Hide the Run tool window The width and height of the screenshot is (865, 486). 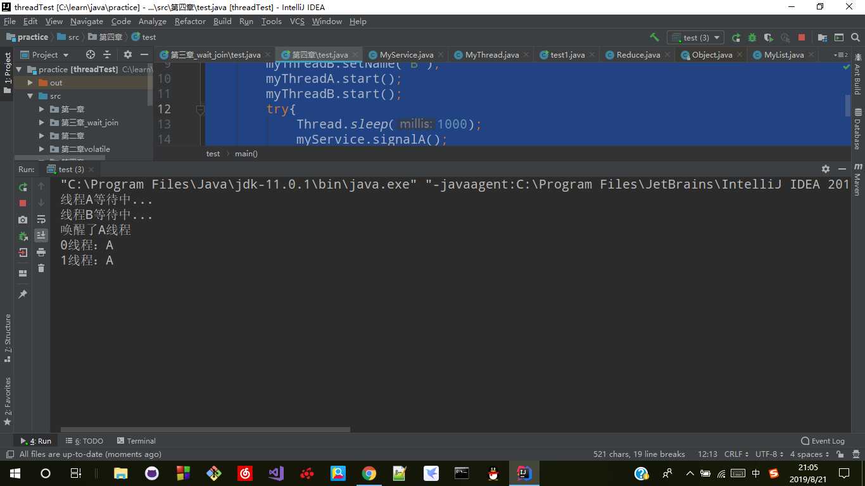pyautogui.click(x=842, y=169)
